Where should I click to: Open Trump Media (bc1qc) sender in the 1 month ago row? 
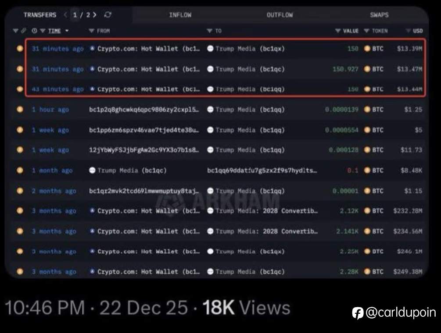pyautogui.click(x=132, y=170)
